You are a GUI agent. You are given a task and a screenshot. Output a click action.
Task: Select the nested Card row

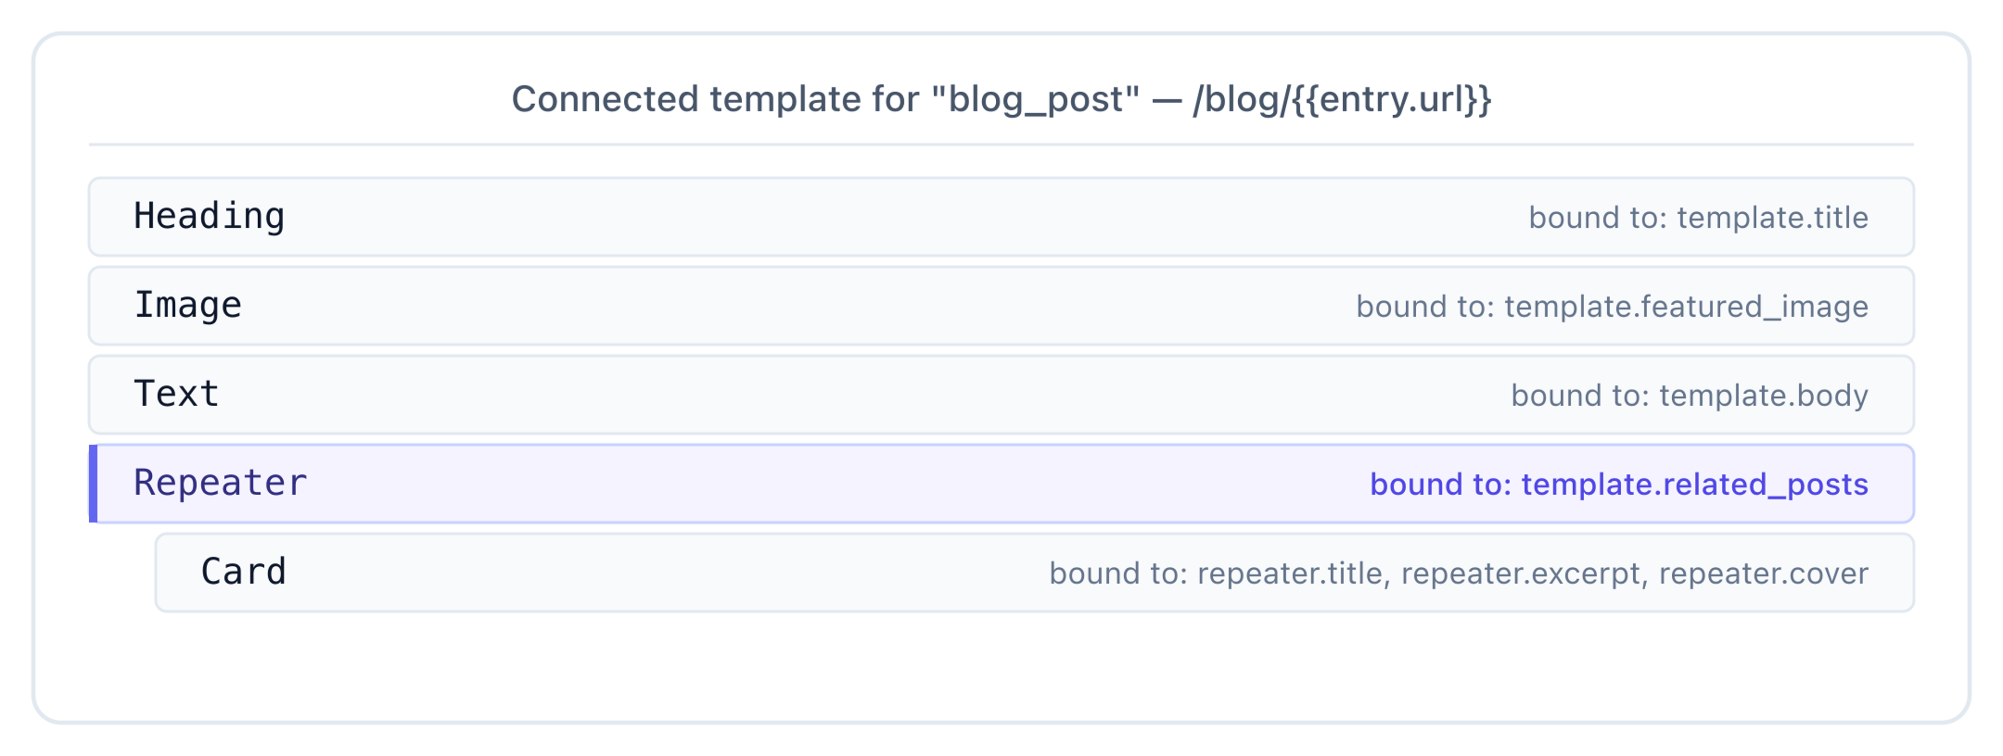click(x=1034, y=572)
